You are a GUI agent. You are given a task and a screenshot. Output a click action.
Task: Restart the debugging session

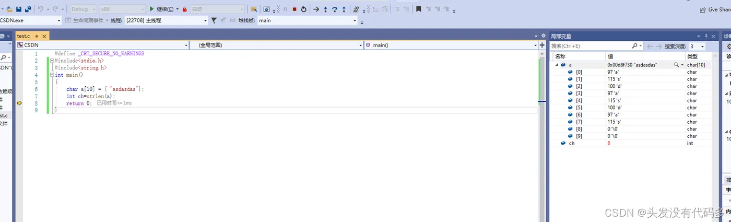[x=303, y=9]
